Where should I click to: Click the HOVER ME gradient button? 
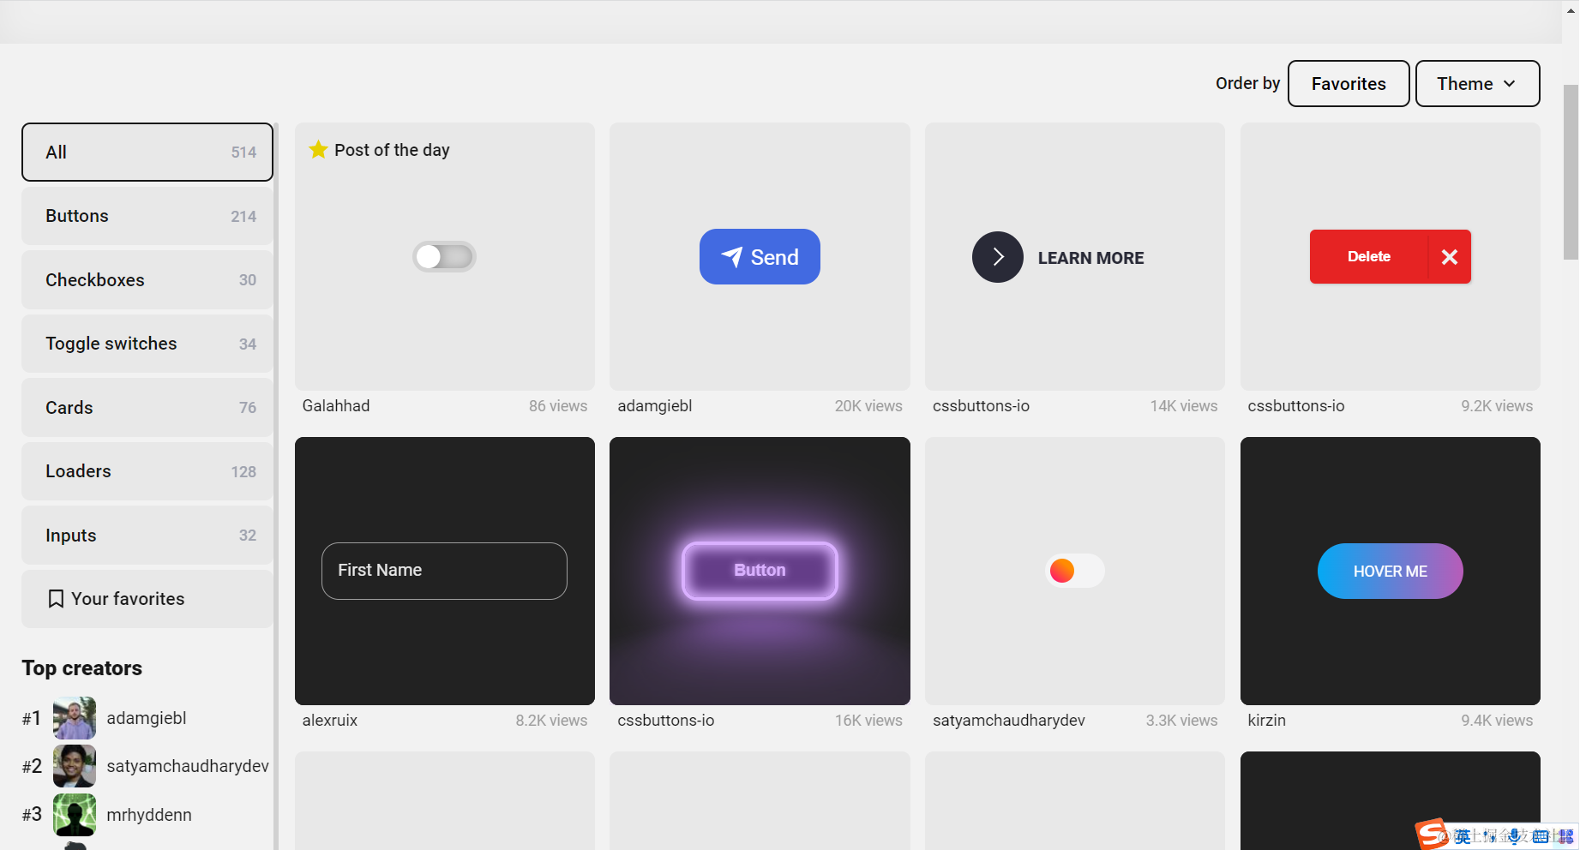tap(1390, 571)
